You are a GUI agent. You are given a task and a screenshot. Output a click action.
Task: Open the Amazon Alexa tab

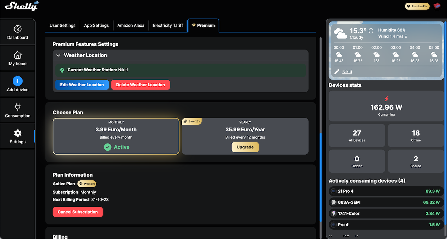point(131,25)
